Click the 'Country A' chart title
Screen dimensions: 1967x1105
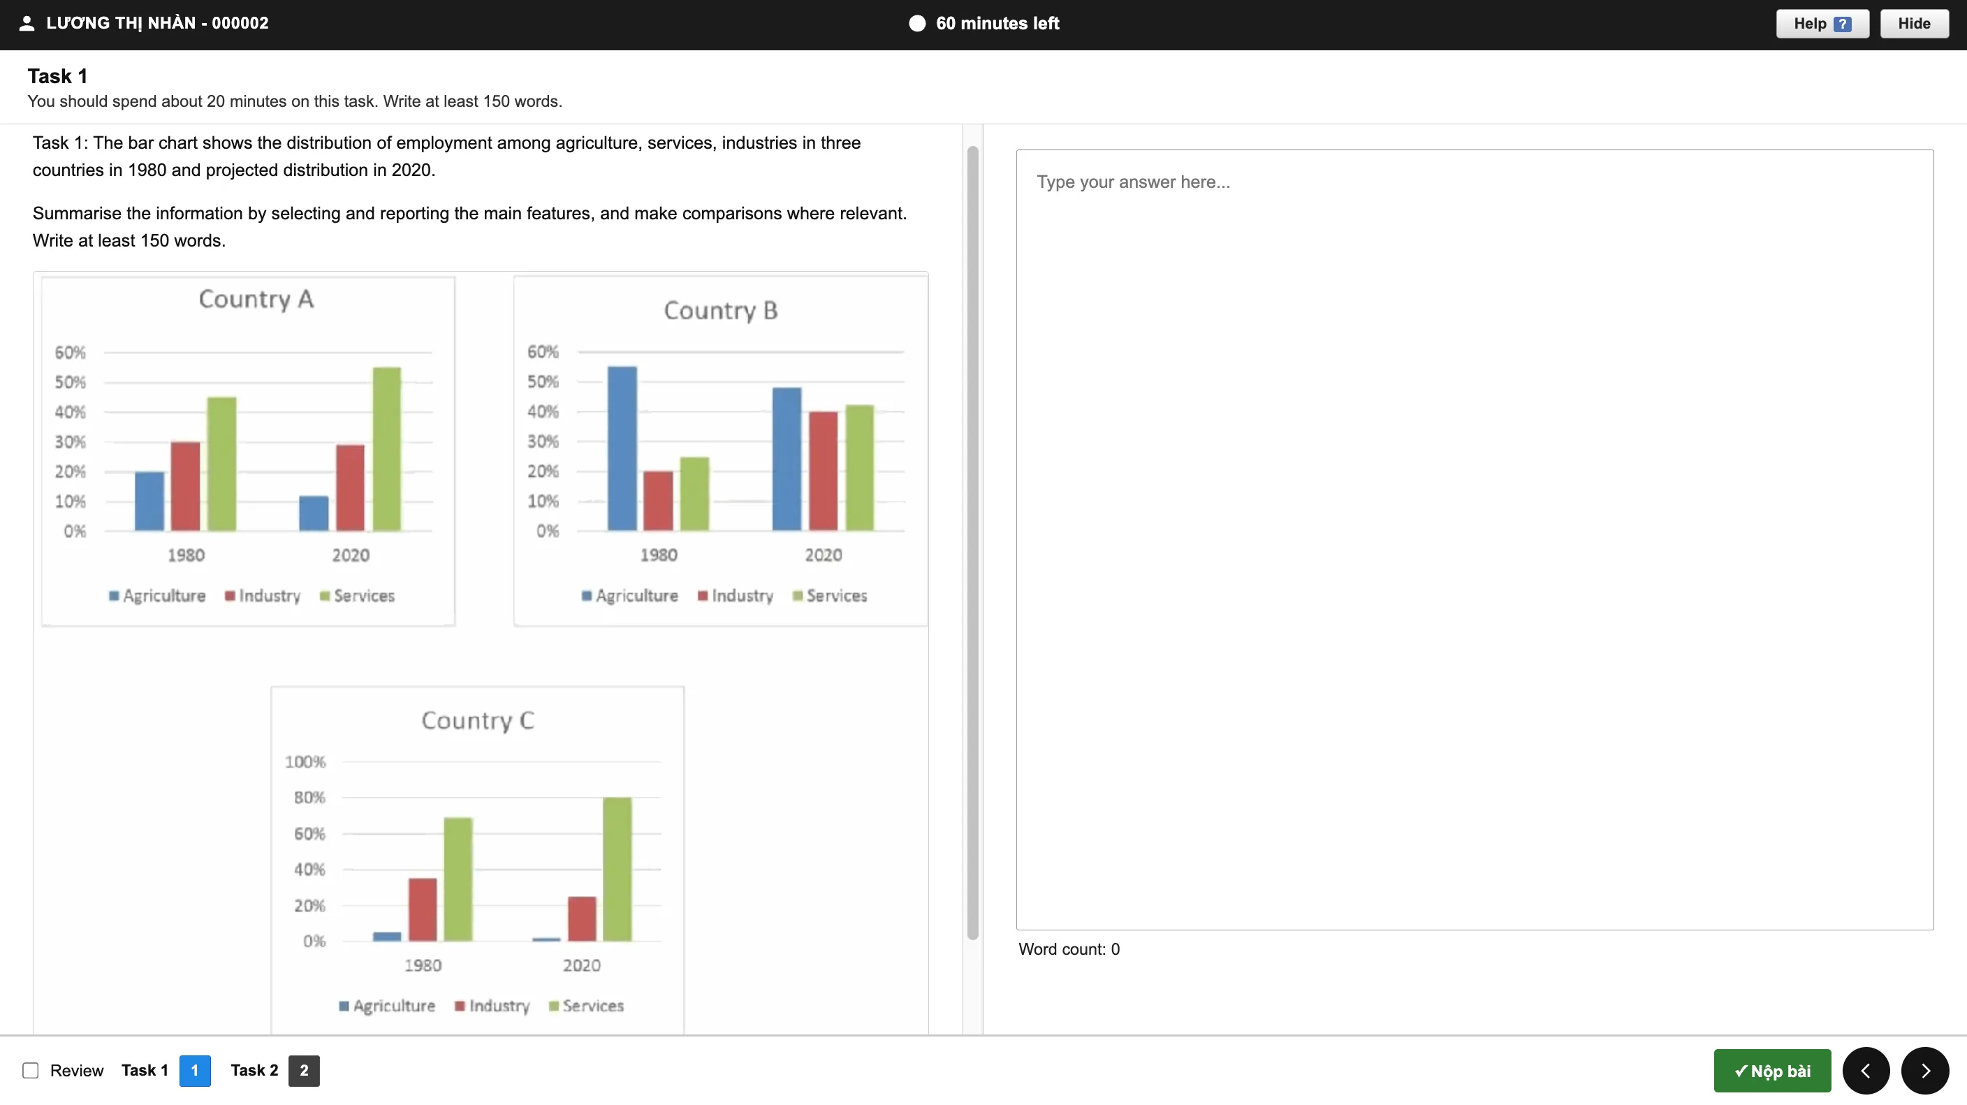(x=256, y=298)
